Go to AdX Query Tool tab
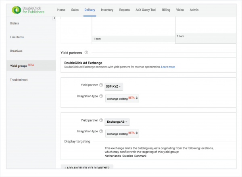The height and width of the screenshot is (177, 242). click(146, 10)
